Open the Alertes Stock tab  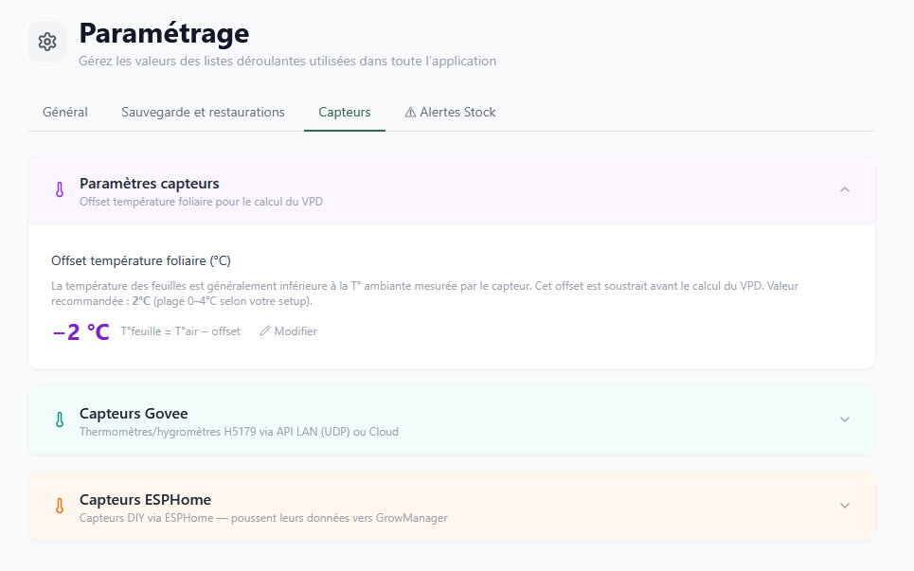pyautogui.click(x=451, y=113)
